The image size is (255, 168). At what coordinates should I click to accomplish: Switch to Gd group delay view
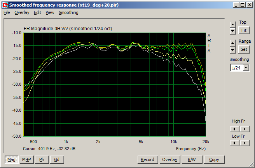tap(57, 159)
